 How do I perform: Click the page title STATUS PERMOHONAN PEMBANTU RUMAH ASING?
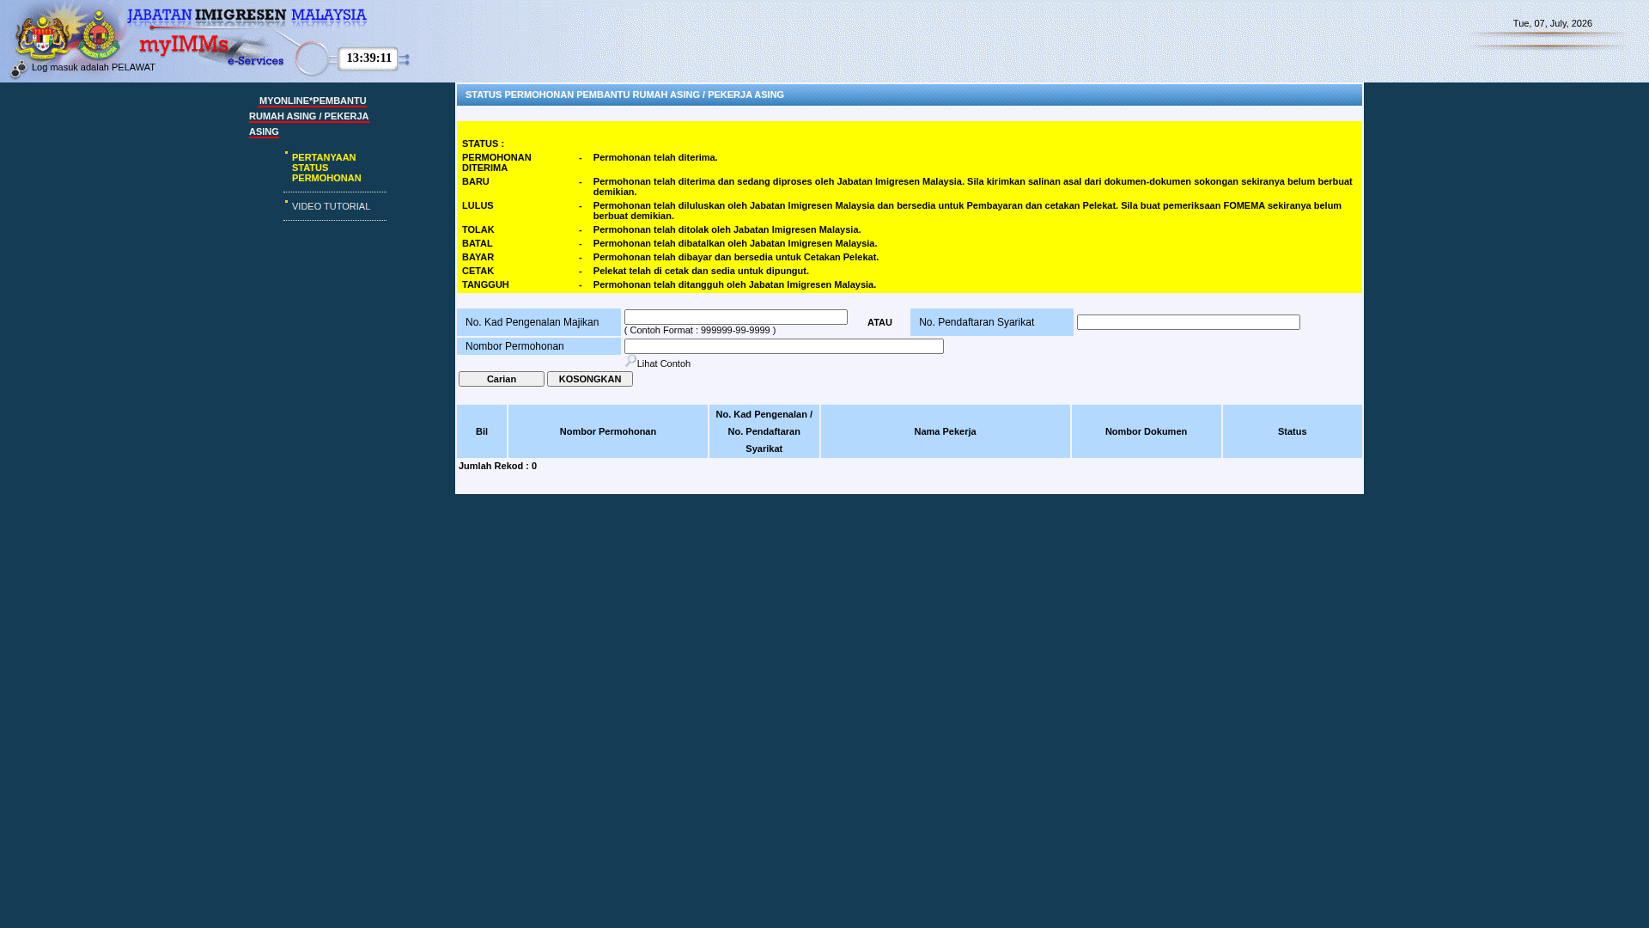[624, 95]
